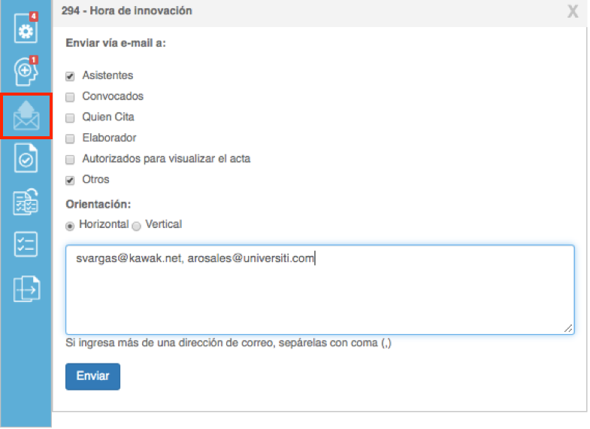Close the Hora de innovación dialog
Viewport: 590px width, 429px height.
(573, 11)
